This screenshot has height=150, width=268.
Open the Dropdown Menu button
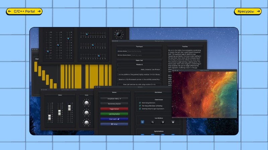click(x=114, y=99)
